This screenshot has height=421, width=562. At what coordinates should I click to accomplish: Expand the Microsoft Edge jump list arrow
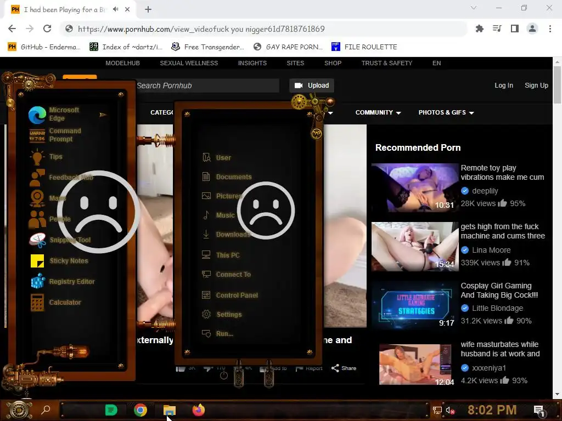pyautogui.click(x=103, y=115)
